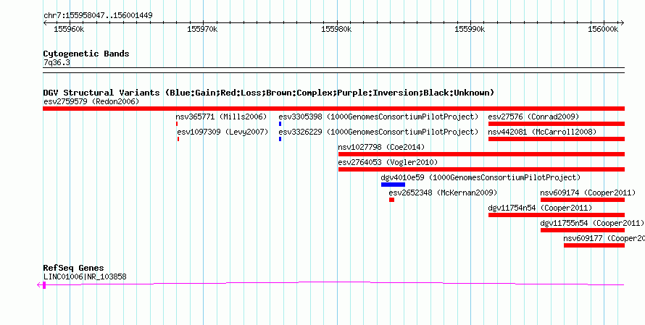Click the esv2759579 (Redon2006) variant label
The image size is (645, 325).
click(x=91, y=101)
